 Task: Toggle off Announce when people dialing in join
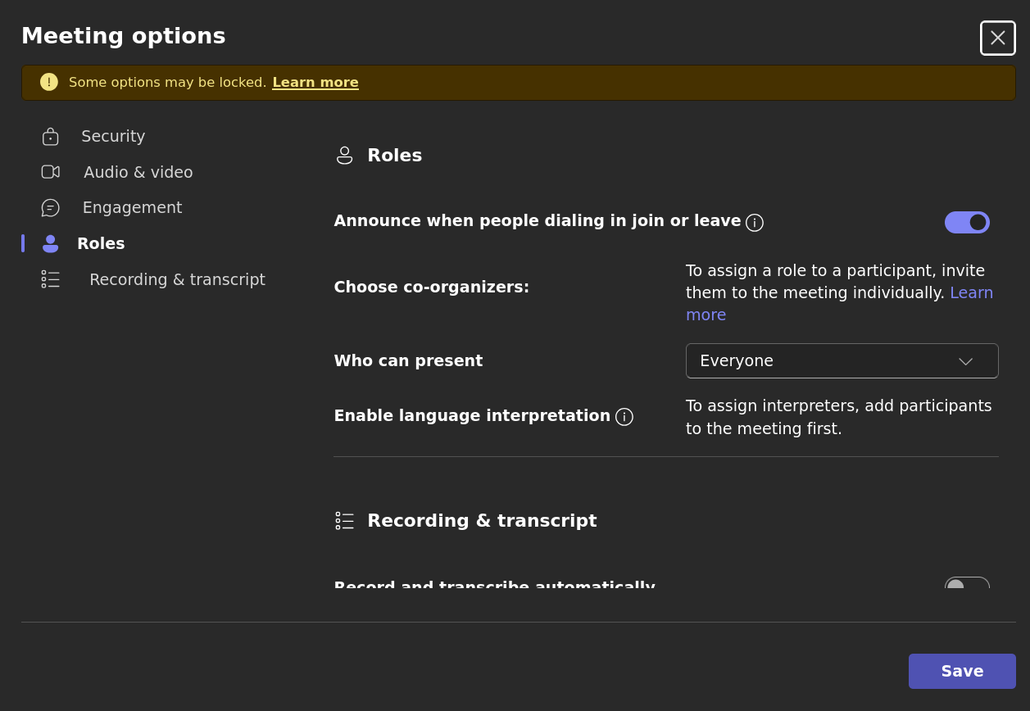coord(967,223)
